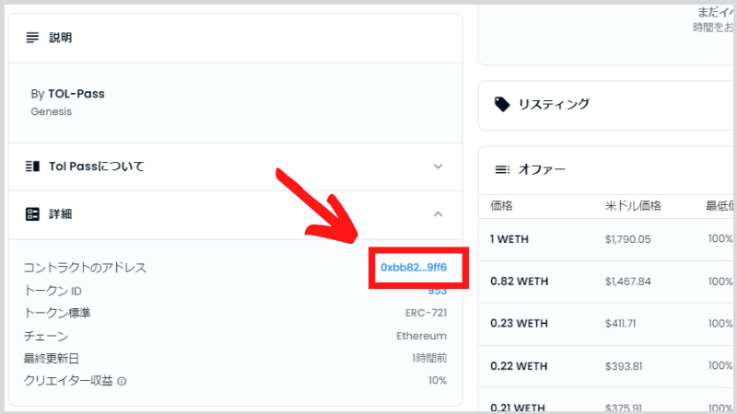
Task: Collapse the 詳細 section chevron
Action: point(439,214)
